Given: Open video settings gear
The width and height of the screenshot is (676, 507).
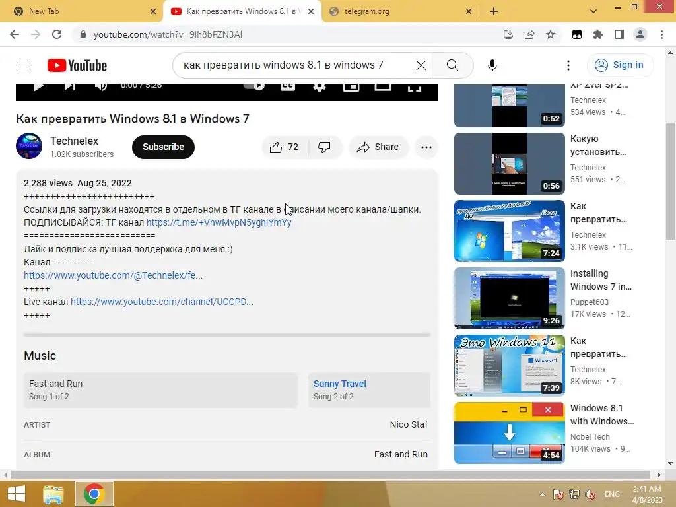Looking at the screenshot, I should pyautogui.click(x=319, y=86).
